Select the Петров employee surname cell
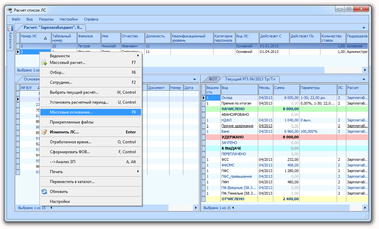379x229 pixels. (x=89, y=46)
